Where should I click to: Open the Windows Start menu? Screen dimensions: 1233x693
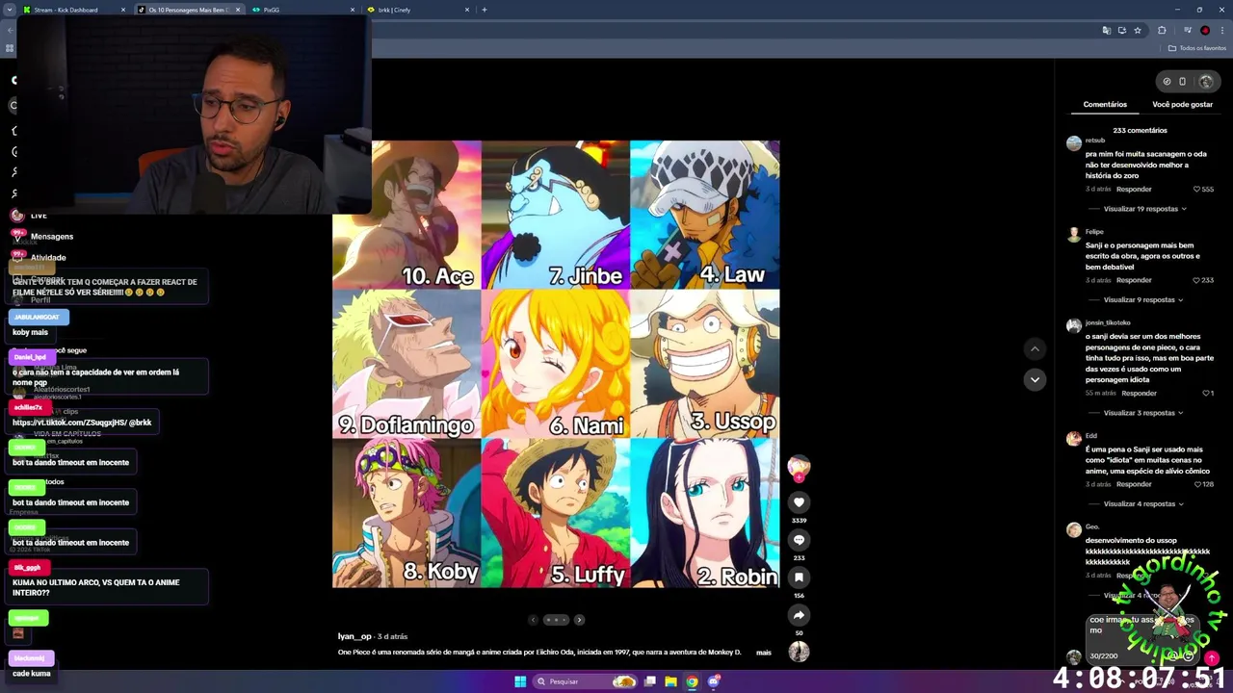tap(520, 681)
